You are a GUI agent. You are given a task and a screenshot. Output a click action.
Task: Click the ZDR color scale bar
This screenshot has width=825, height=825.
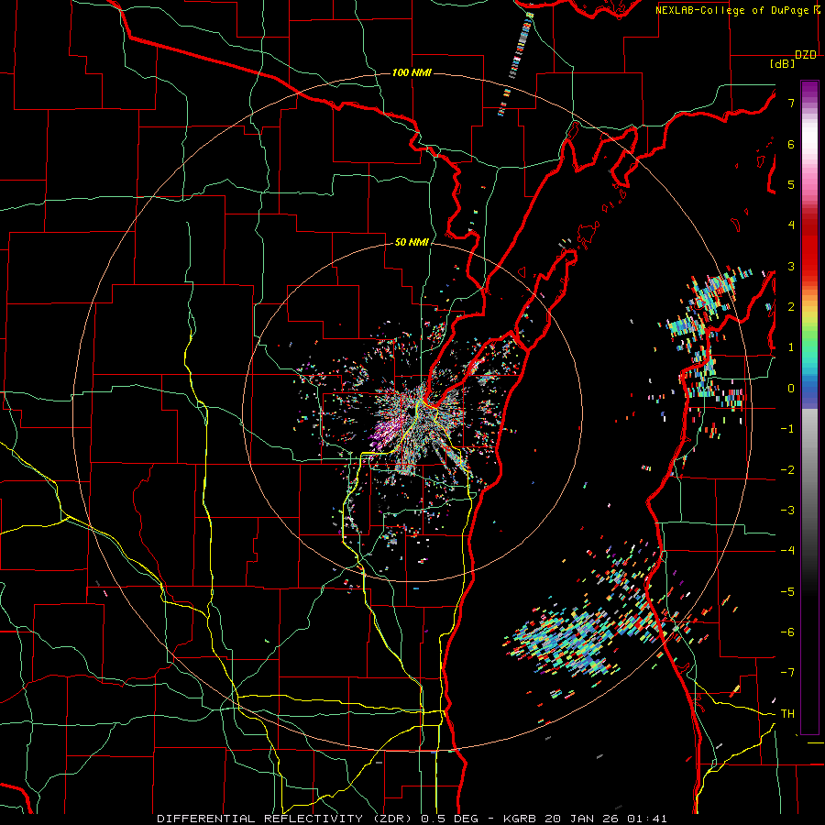tap(809, 407)
